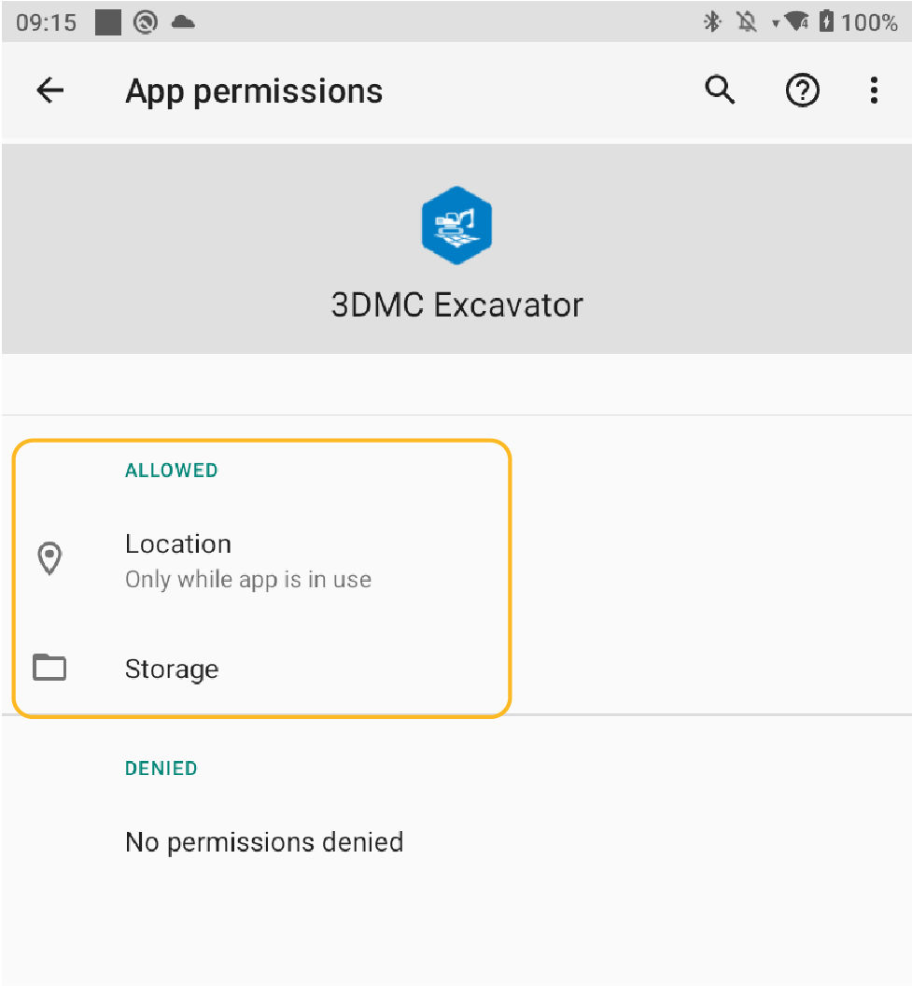Tap the Bluetooth status bar icon

click(712, 22)
